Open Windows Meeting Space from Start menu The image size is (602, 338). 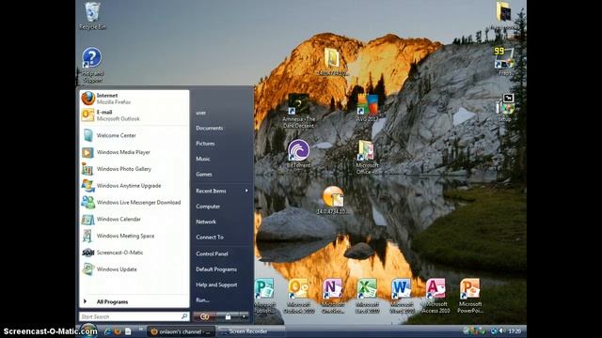tap(134, 236)
